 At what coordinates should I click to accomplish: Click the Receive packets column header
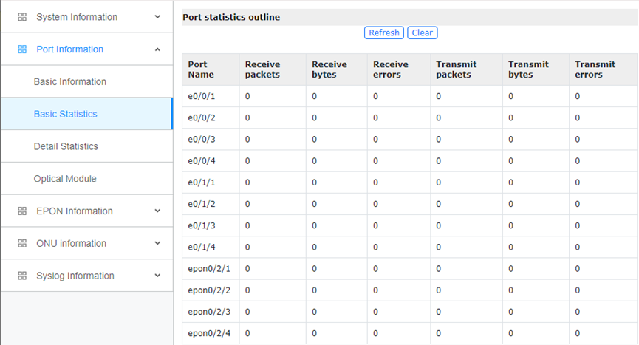(x=273, y=69)
